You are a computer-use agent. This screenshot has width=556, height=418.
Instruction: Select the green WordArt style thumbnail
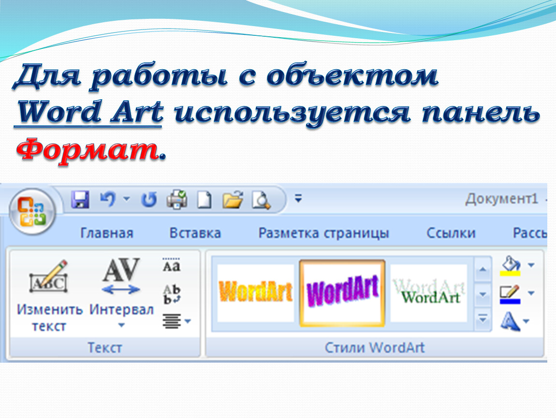pos(429,293)
